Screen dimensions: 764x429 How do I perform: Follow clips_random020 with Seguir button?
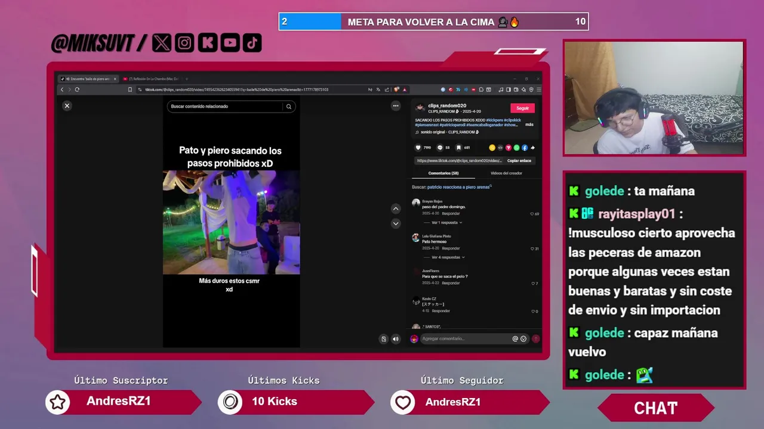[522, 108]
